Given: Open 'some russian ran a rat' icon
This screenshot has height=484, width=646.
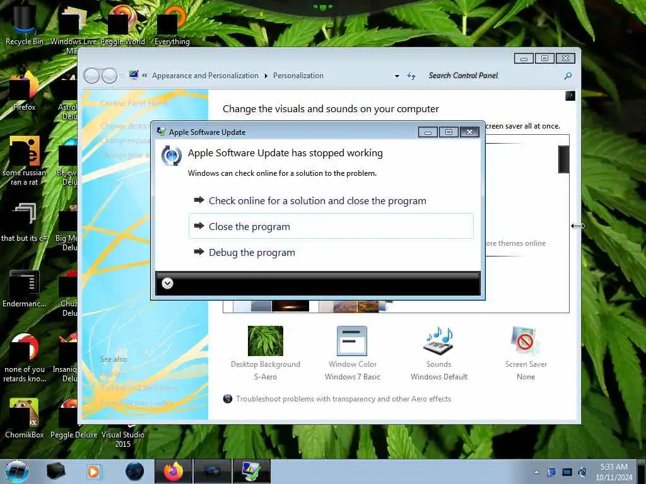Looking at the screenshot, I should 25,161.
